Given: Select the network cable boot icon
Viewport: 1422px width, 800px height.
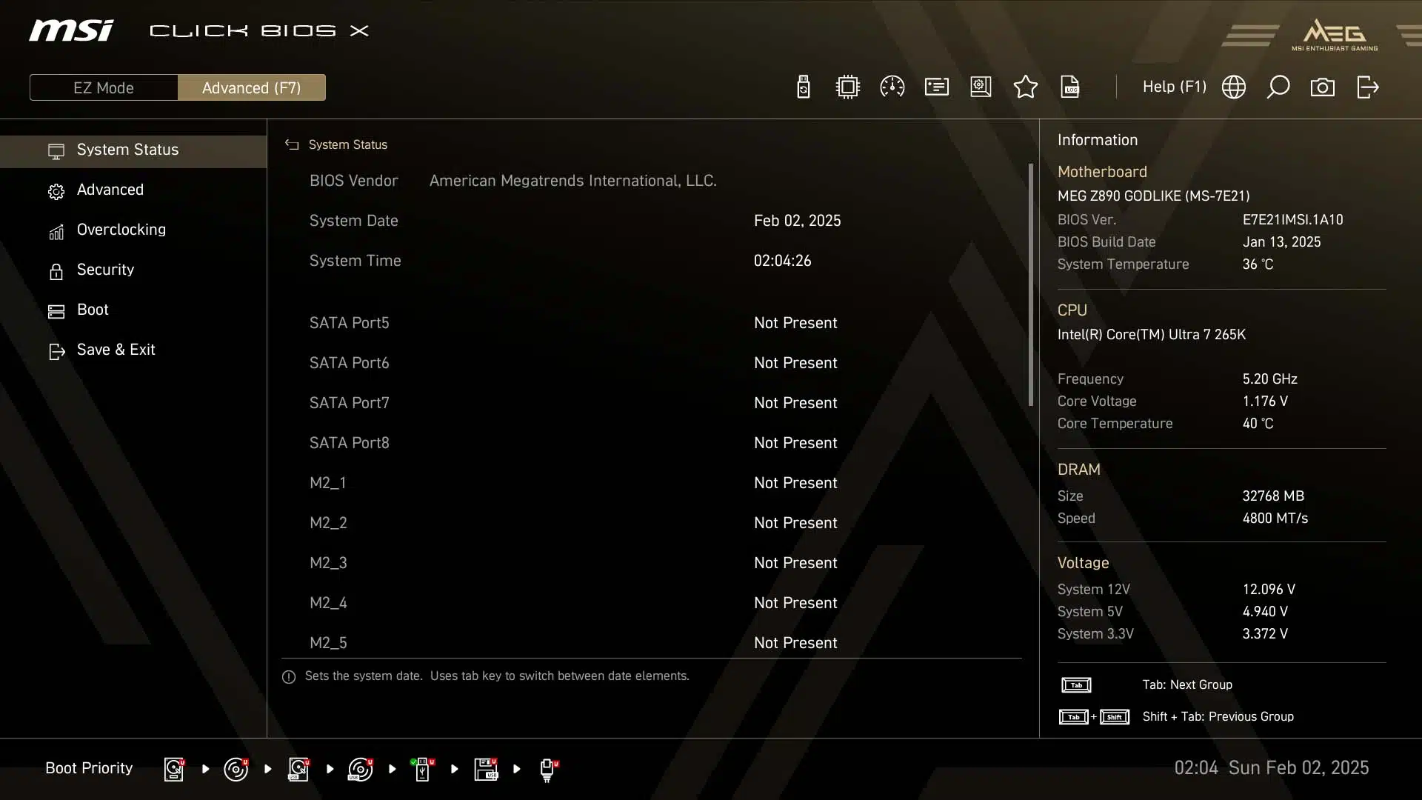Looking at the screenshot, I should tap(548, 769).
